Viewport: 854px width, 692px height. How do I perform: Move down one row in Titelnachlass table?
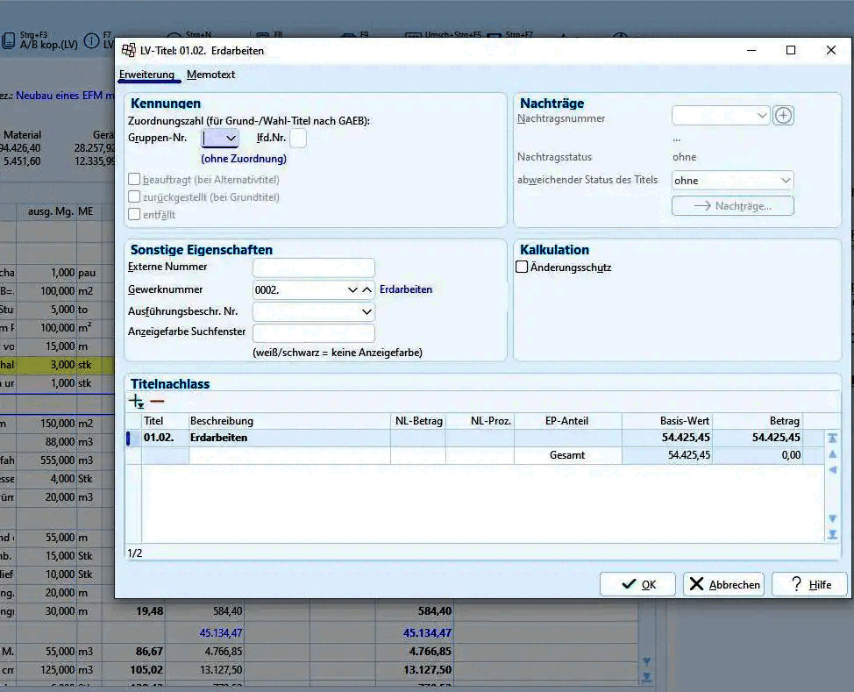click(832, 518)
